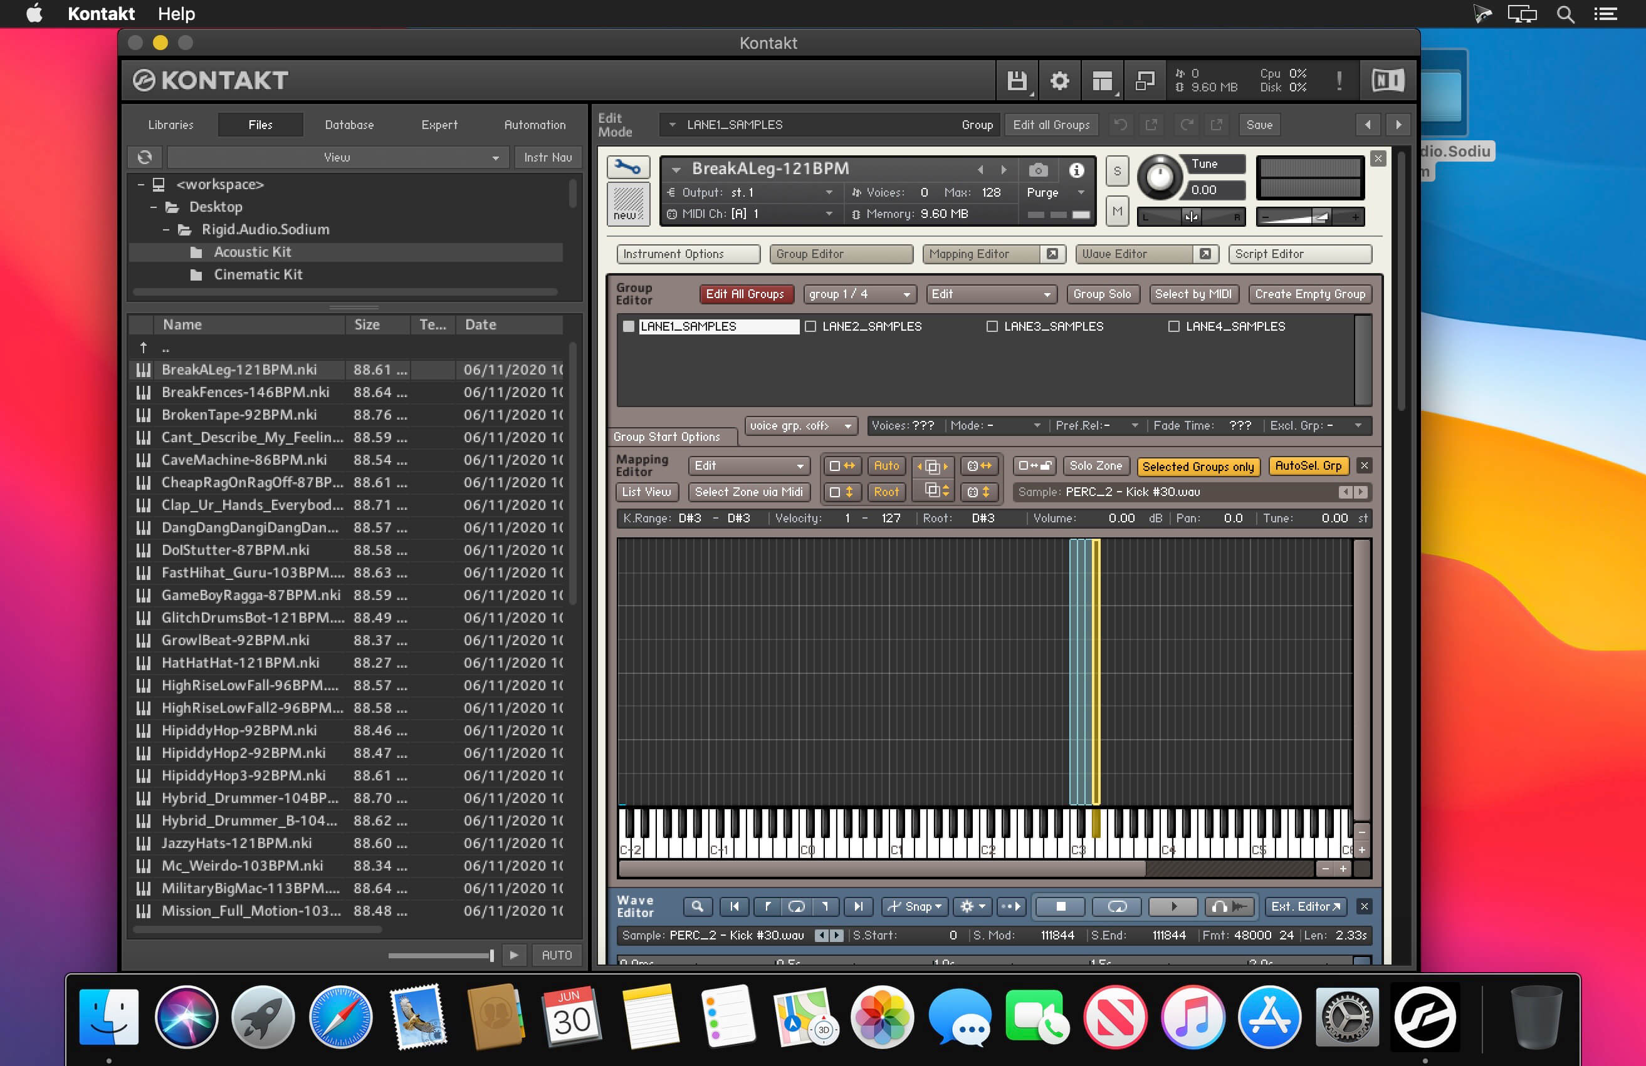Toggle the instrument Solo S button

(1117, 172)
